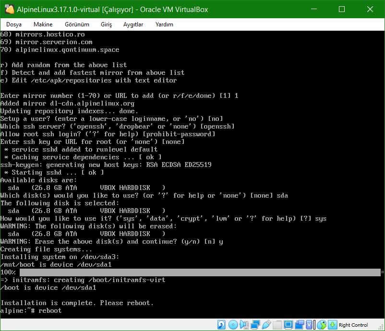The image size is (385, 331).
Task: Click the audio status icon
Action: click(x=244, y=325)
